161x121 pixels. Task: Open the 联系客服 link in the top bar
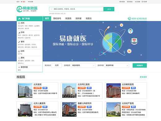(130, 2)
